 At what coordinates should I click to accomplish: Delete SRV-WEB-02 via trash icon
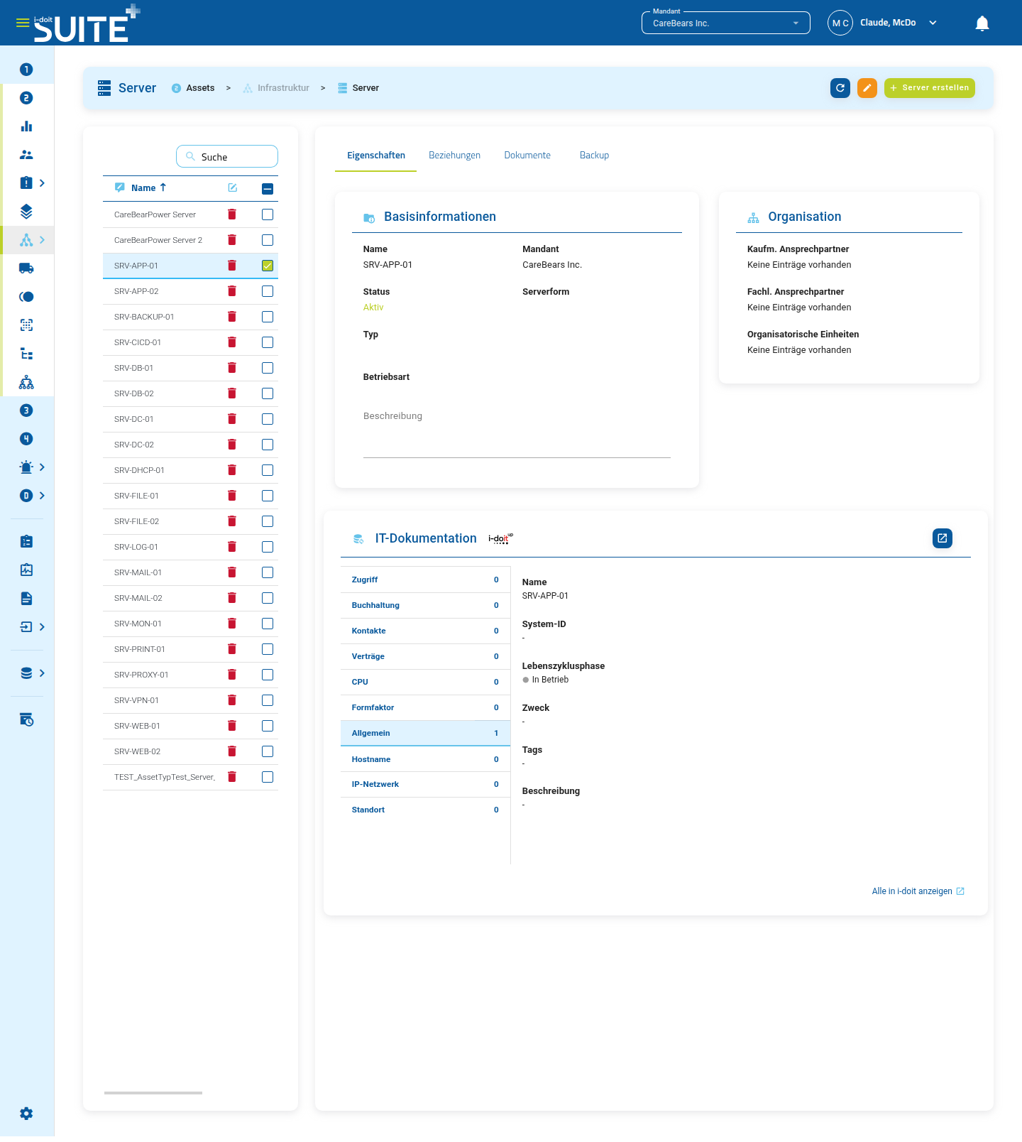click(232, 751)
